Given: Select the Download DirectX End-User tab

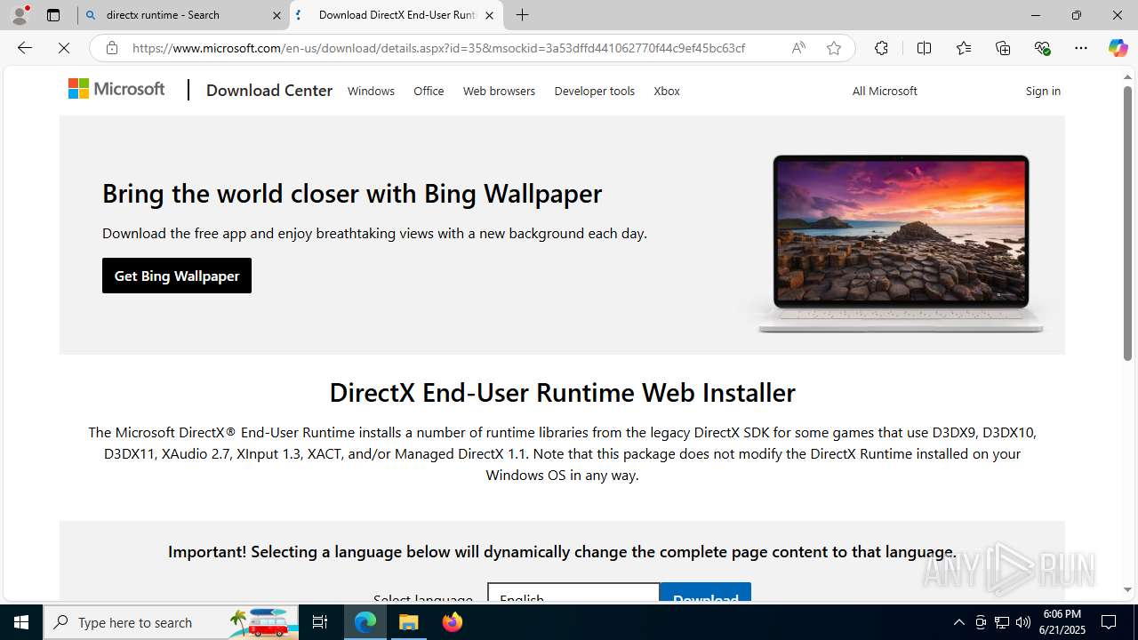Looking at the screenshot, I should pos(397,15).
